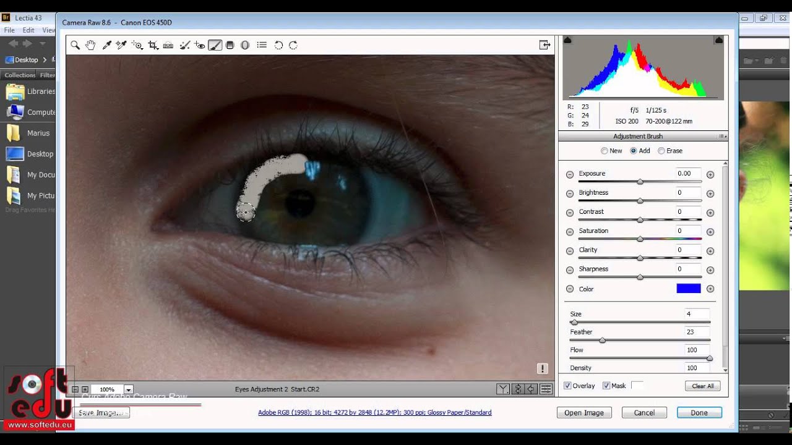
Task: Click the Save Image button
Action: pyautogui.click(x=101, y=413)
